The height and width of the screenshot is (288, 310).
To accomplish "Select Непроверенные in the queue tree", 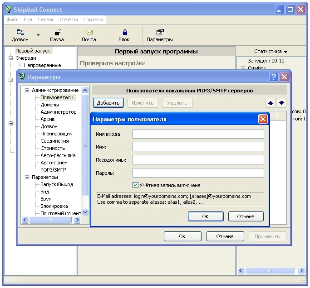I will tap(43, 65).
